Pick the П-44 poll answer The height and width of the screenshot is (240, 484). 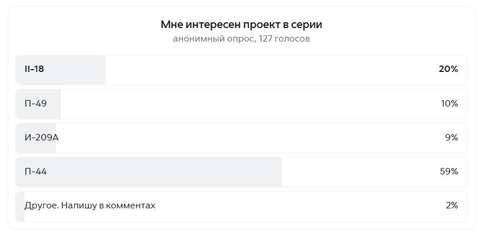[x=36, y=172]
